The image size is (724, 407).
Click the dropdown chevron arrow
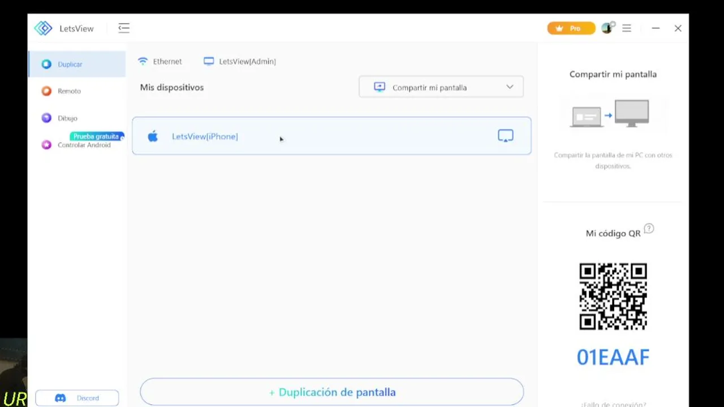pyautogui.click(x=510, y=87)
